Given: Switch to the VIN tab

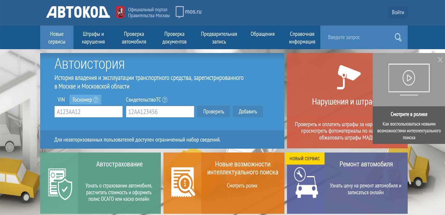Looking at the screenshot, I should click(x=61, y=100).
